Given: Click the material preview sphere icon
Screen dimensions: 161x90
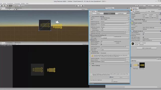Looking at the screenshot, I should [133, 44].
